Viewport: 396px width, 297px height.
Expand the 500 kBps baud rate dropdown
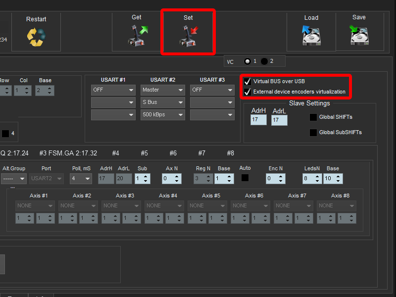pos(163,115)
